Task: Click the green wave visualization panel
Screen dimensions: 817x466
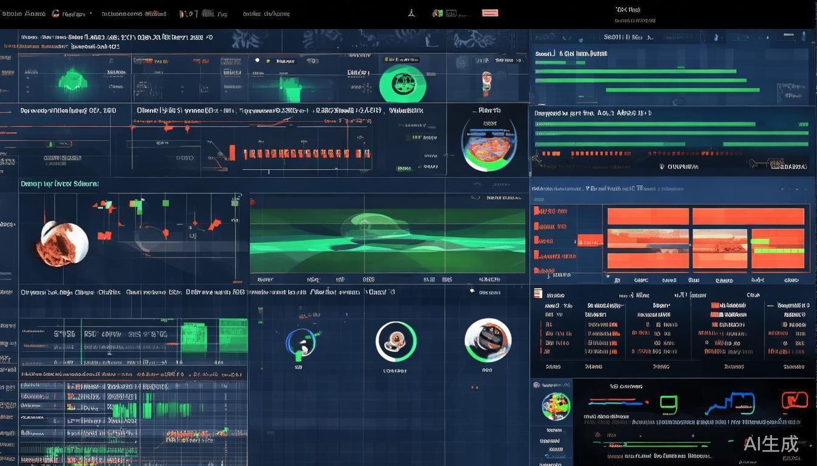Action: pyautogui.click(x=387, y=240)
